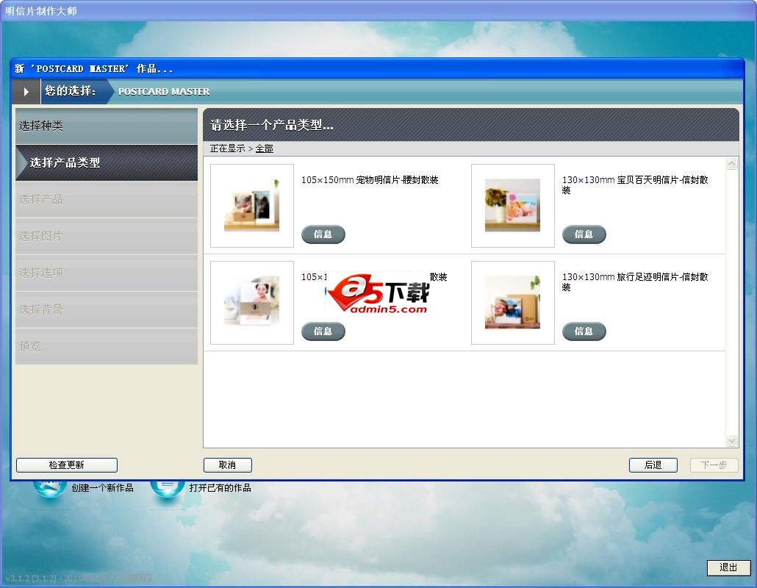Click POSTCARD MASTER breadcrumb label
The height and width of the screenshot is (588, 757).
tap(164, 92)
